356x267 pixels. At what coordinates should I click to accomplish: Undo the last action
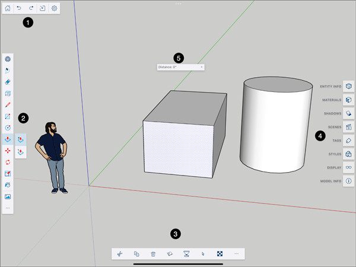tap(20, 8)
